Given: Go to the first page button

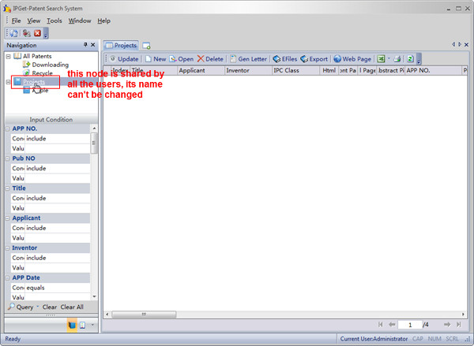Looking at the screenshot, I should (x=380, y=325).
